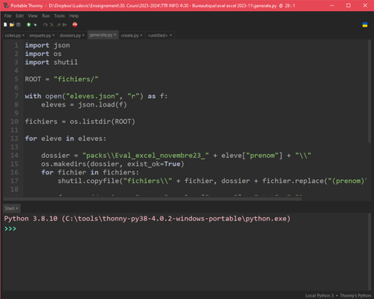Run current script with green play icon
Screen dimensions: 374x299
pos(29,25)
